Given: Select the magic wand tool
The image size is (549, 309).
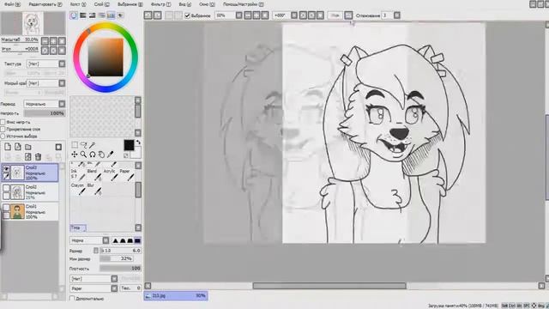Looking at the screenshot, I should [92, 145].
